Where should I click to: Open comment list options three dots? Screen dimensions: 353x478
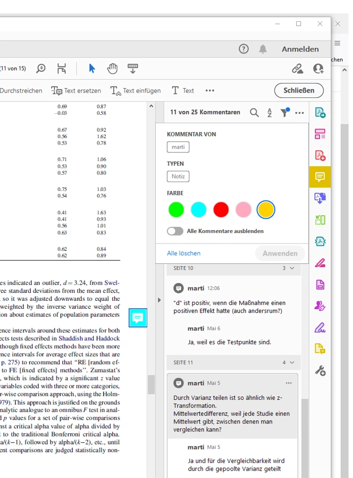[300, 113]
